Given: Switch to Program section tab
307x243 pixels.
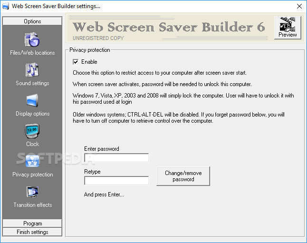Looking at the screenshot, I should tap(32, 224).
